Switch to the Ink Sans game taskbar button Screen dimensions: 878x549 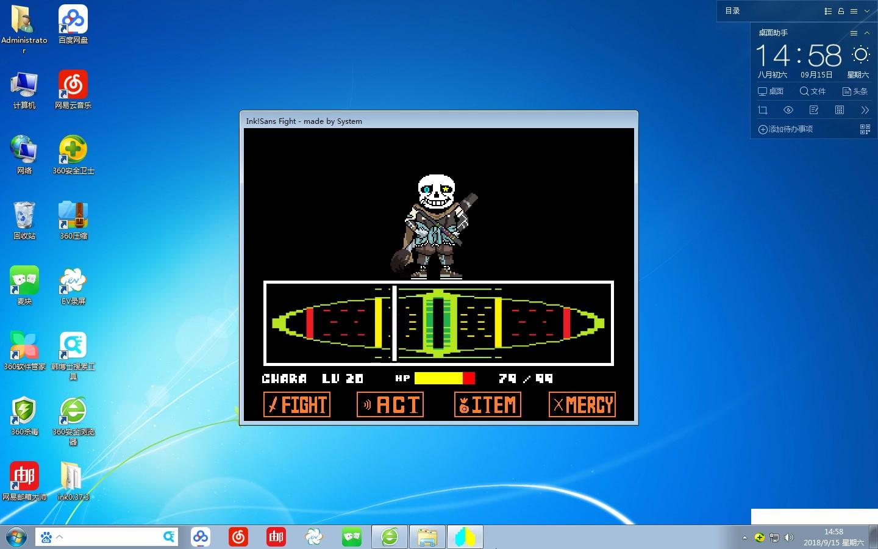pyautogui.click(x=465, y=537)
